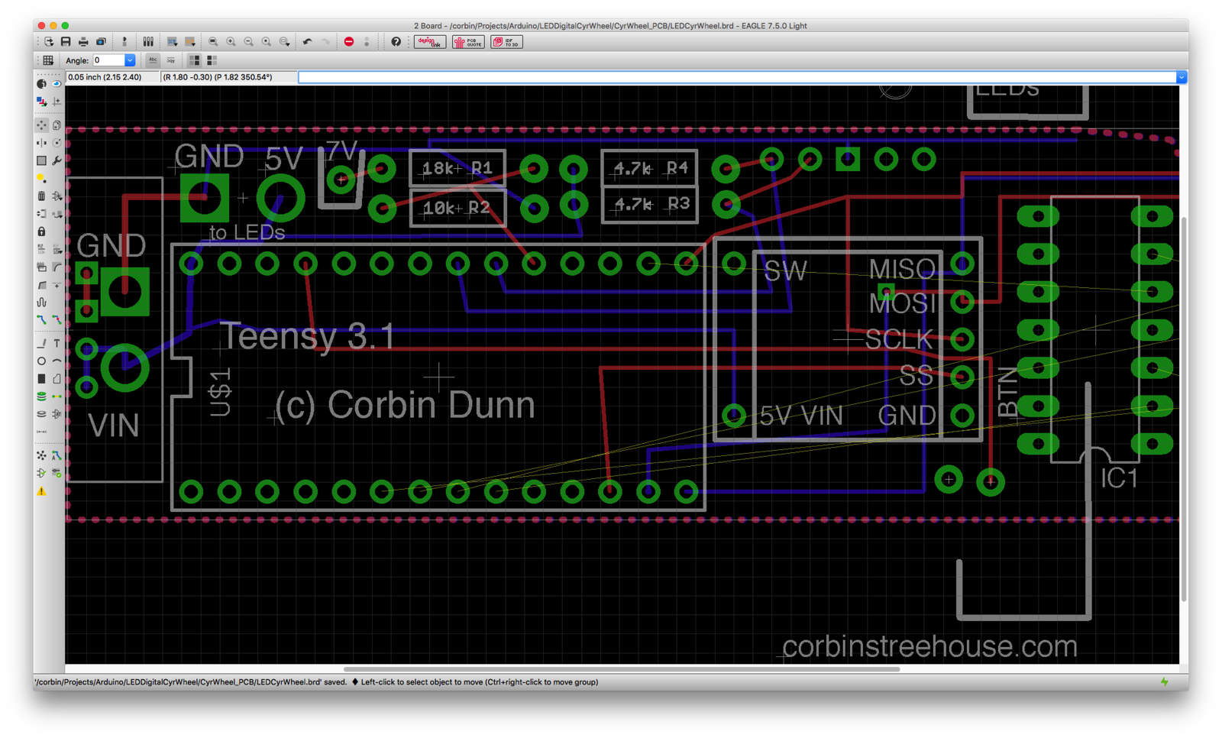
Task: Choose the Rotate tool
Action: point(57,143)
